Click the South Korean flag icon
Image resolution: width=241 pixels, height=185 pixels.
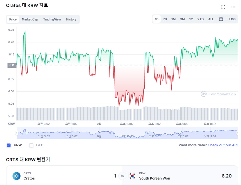pyautogui.click(x=132, y=176)
